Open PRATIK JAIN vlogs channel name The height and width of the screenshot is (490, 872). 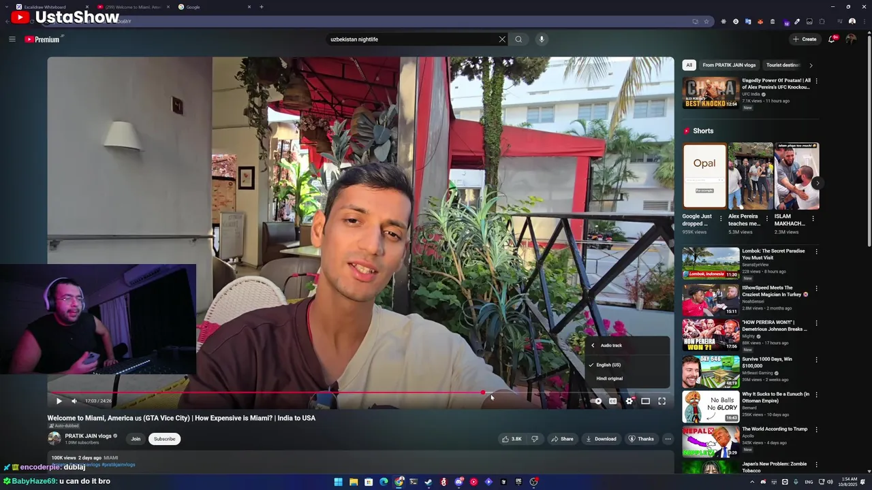coord(88,436)
